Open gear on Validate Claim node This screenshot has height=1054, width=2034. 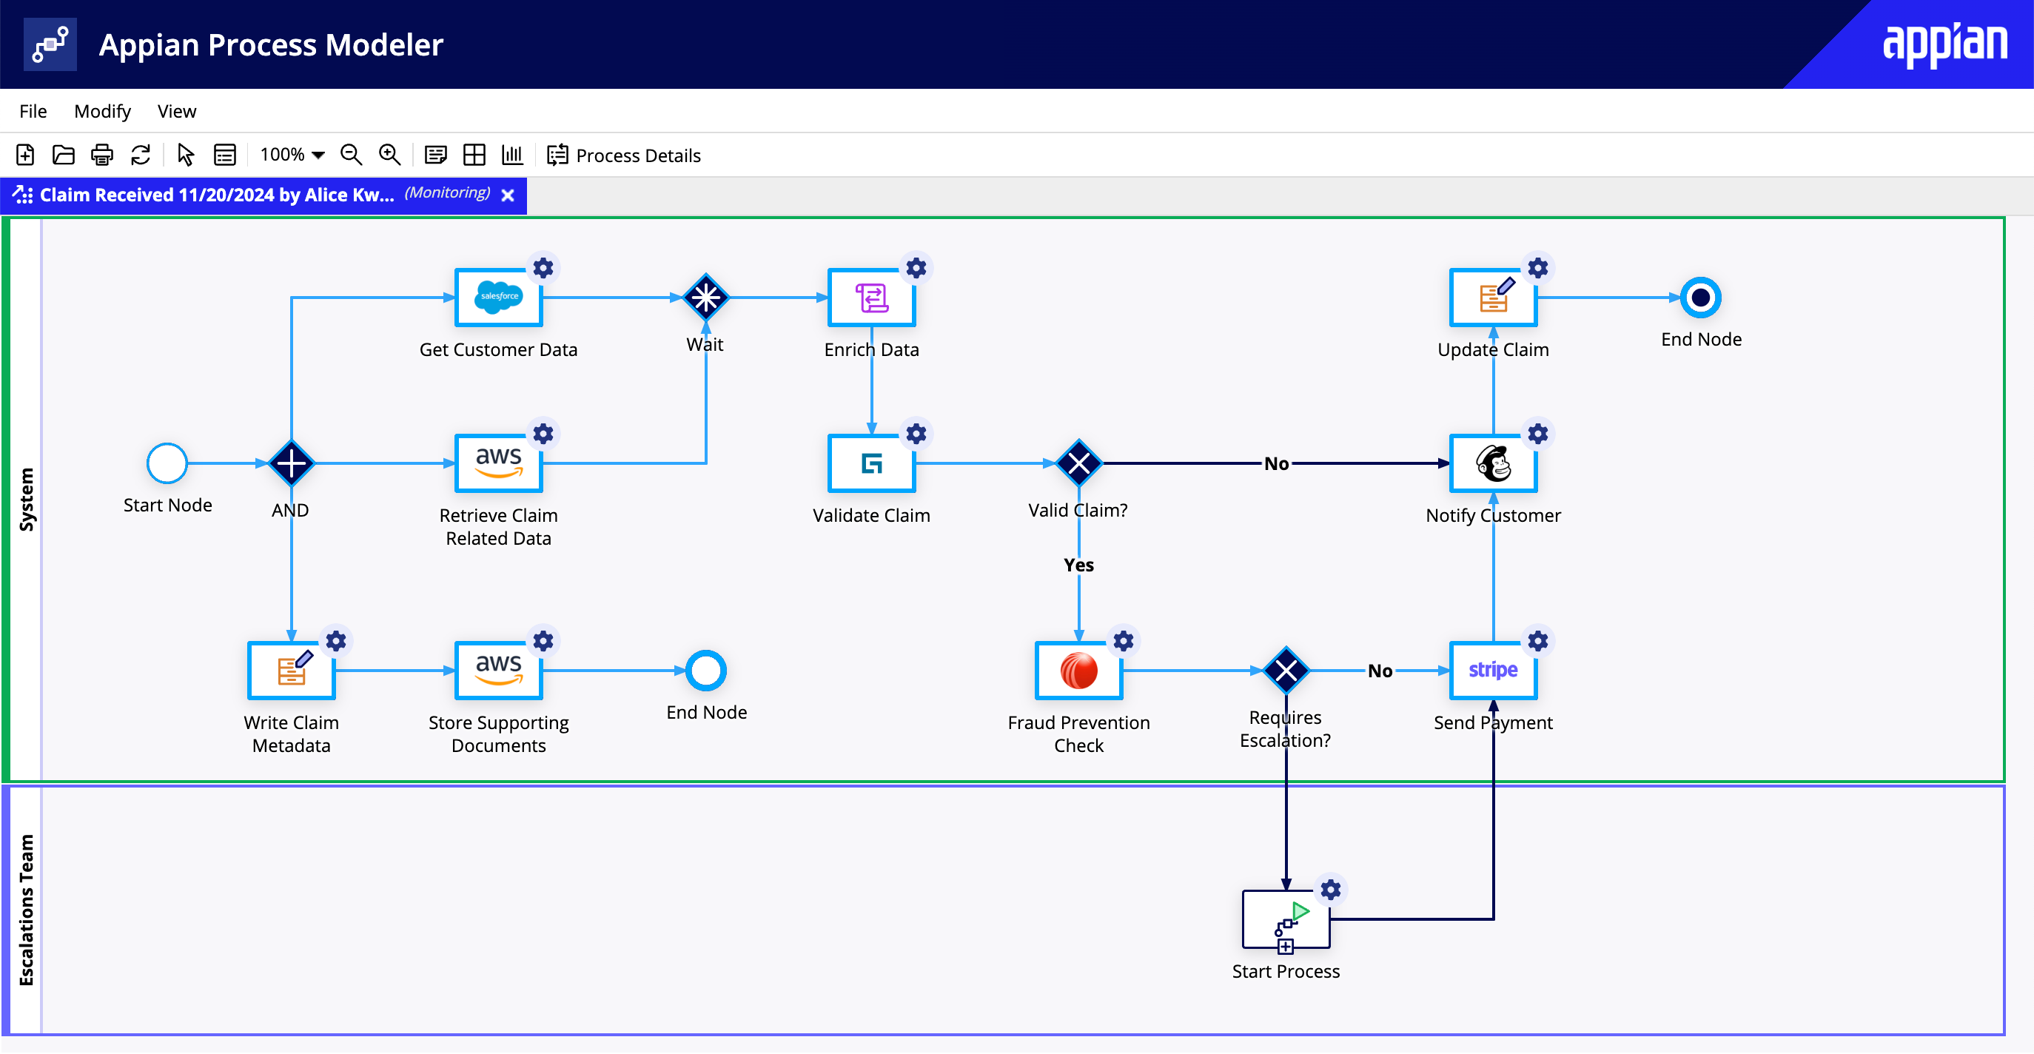point(916,434)
